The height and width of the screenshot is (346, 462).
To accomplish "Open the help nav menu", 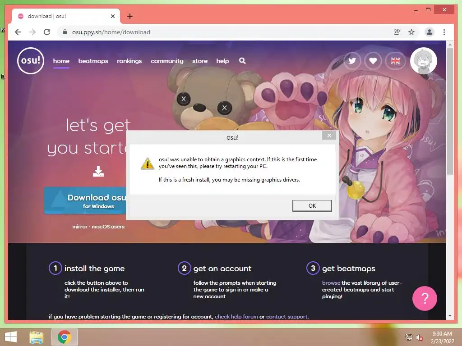I will 222,61.
